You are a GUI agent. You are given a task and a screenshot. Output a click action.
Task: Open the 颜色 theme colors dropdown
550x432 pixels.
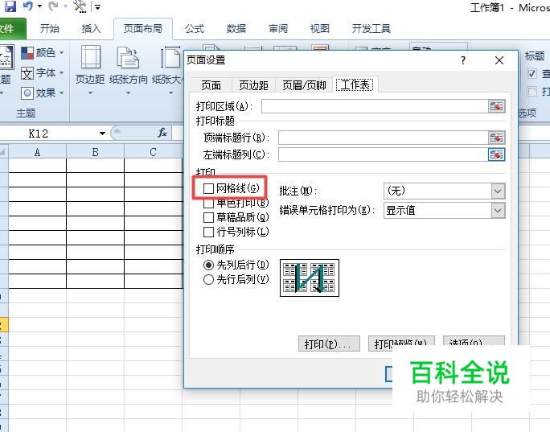(x=43, y=53)
